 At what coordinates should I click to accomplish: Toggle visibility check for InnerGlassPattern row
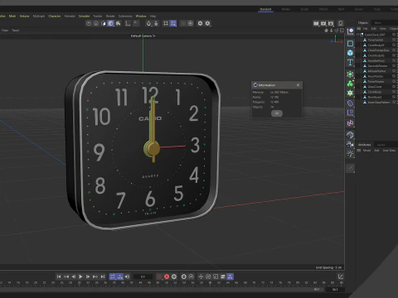[x=394, y=103]
